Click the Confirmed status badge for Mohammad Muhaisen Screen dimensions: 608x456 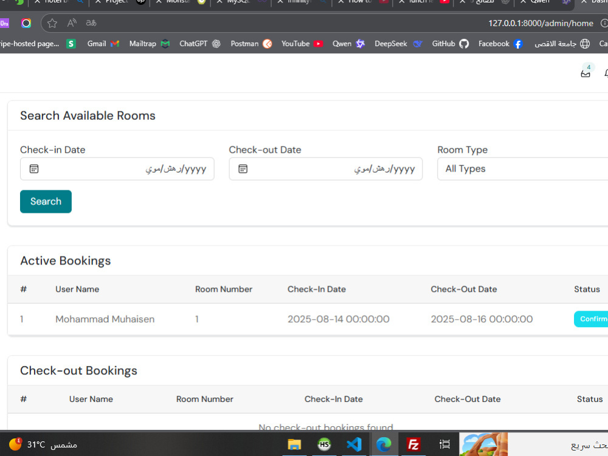point(591,319)
